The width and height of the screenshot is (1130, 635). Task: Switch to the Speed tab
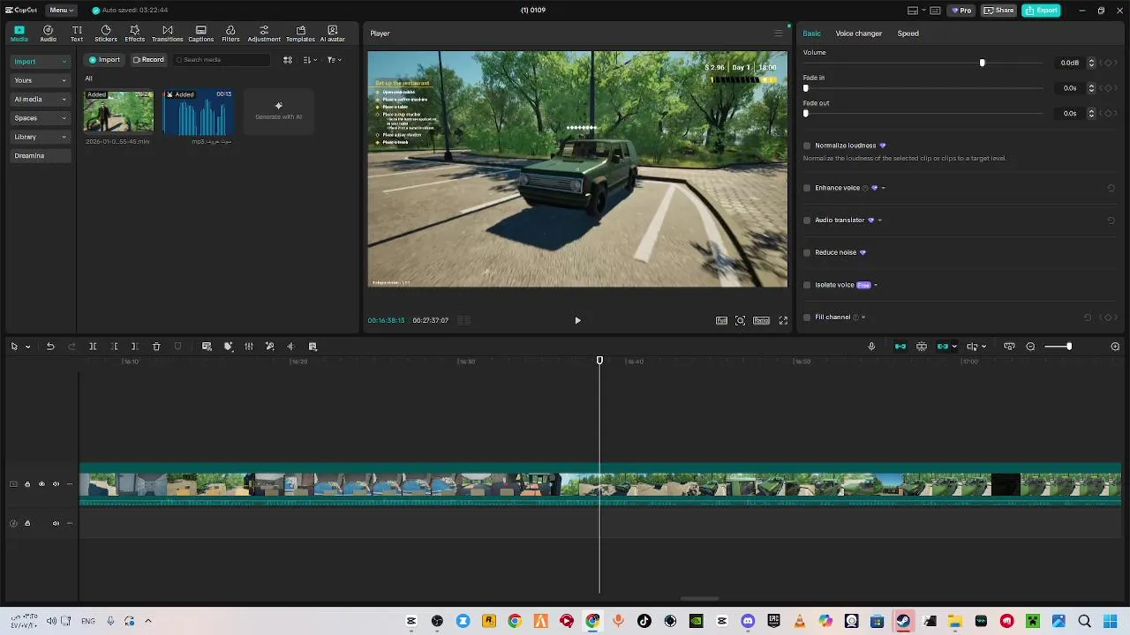908,34
